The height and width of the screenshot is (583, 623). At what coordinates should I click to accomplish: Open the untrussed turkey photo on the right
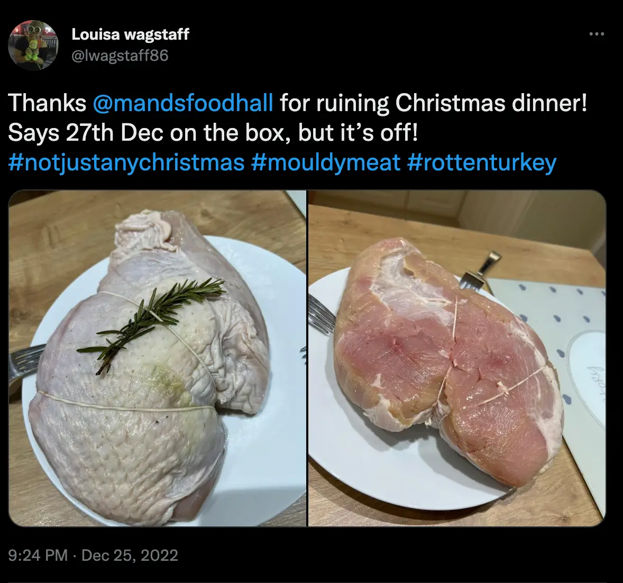[x=457, y=362]
